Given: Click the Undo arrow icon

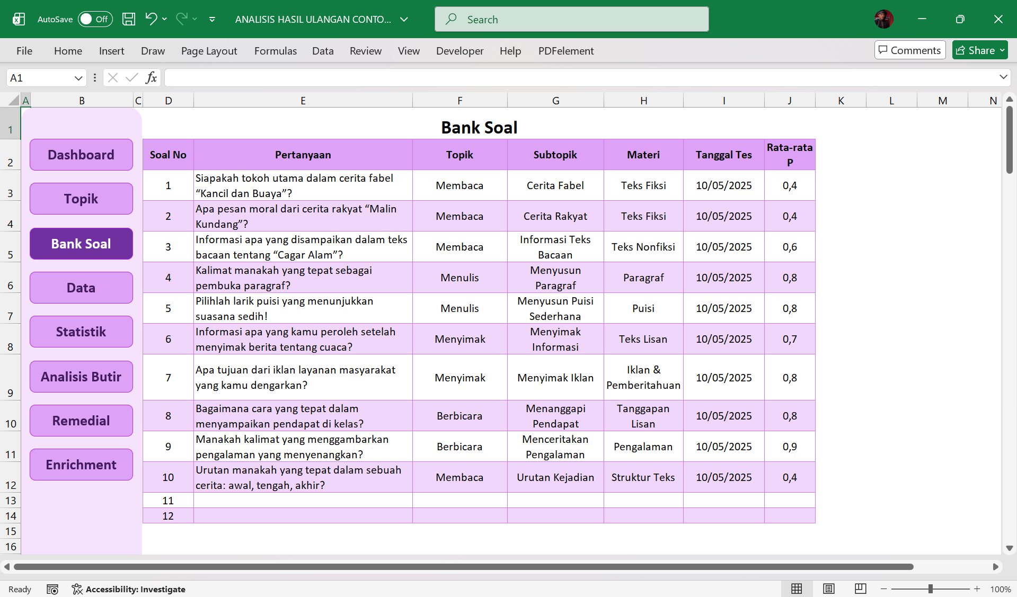Looking at the screenshot, I should tap(151, 19).
